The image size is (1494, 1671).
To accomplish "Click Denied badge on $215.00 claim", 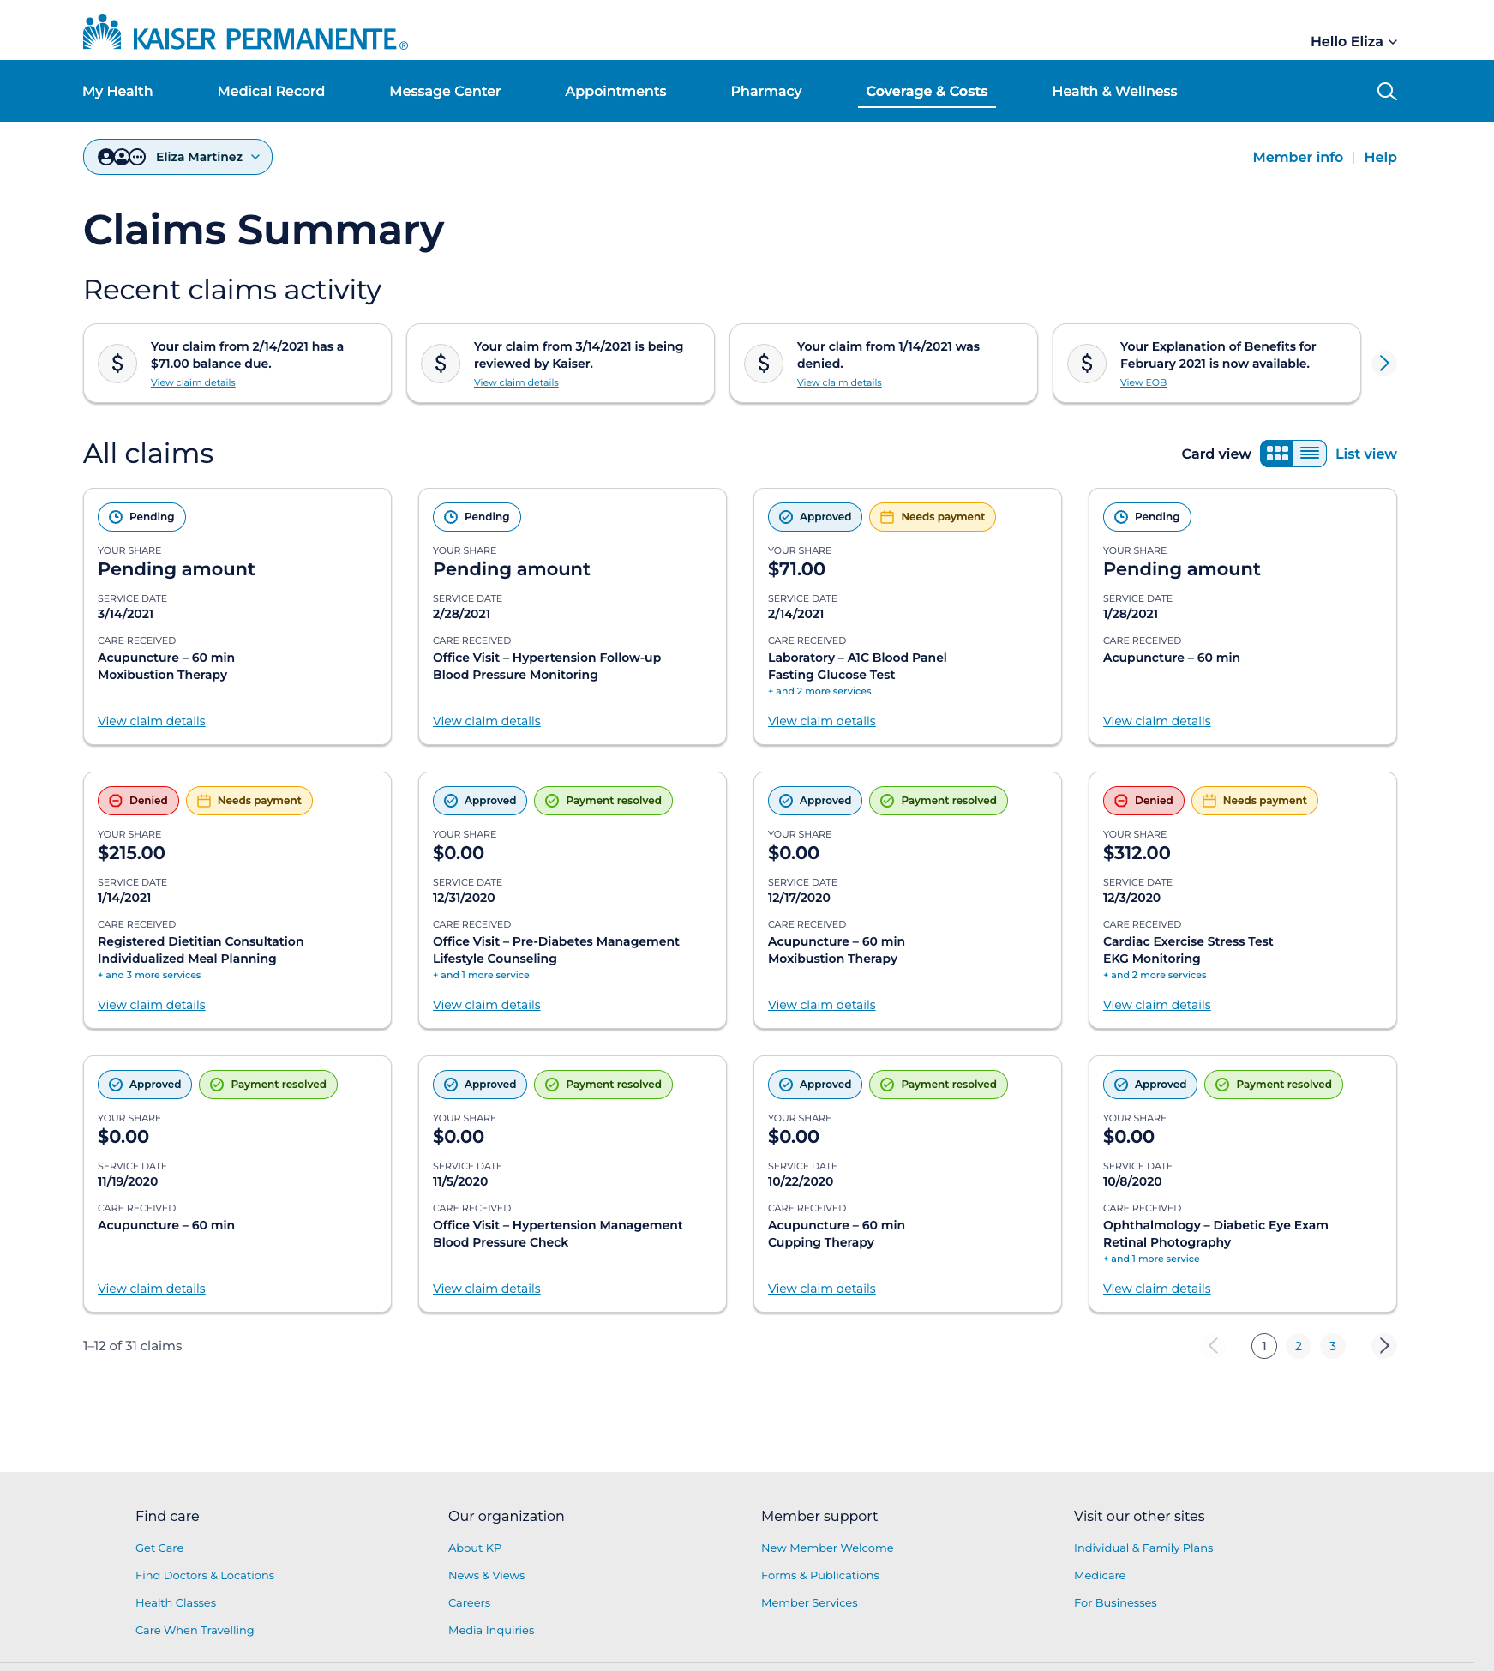I will point(138,801).
